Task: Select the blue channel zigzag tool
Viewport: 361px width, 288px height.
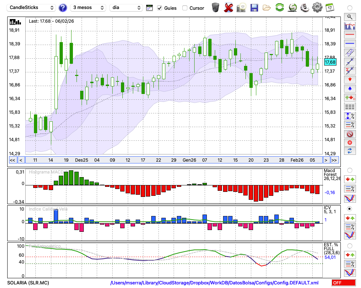Action: pyautogui.click(x=350, y=52)
